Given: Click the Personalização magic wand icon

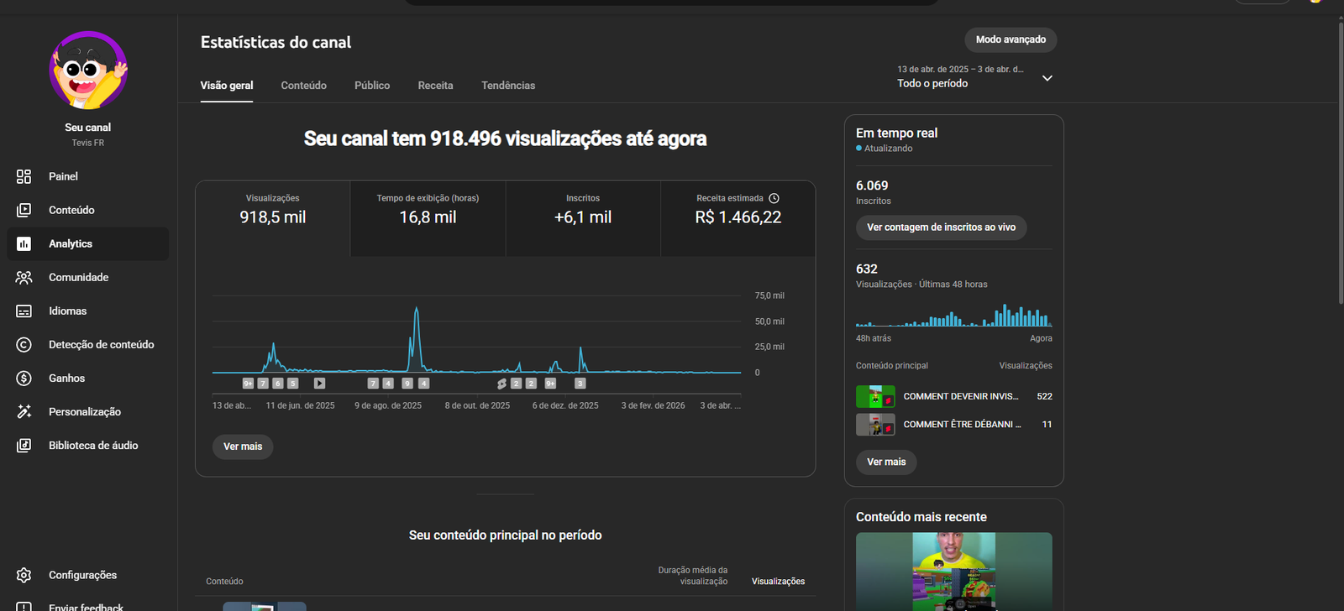Looking at the screenshot, I should (x=24, y=412).
